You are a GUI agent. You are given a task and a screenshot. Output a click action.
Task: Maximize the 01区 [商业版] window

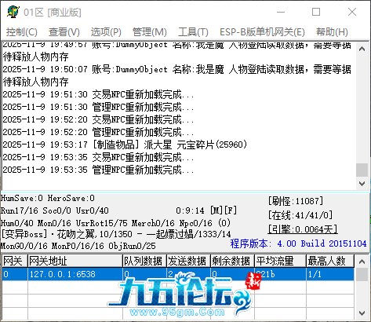[316, 12]
